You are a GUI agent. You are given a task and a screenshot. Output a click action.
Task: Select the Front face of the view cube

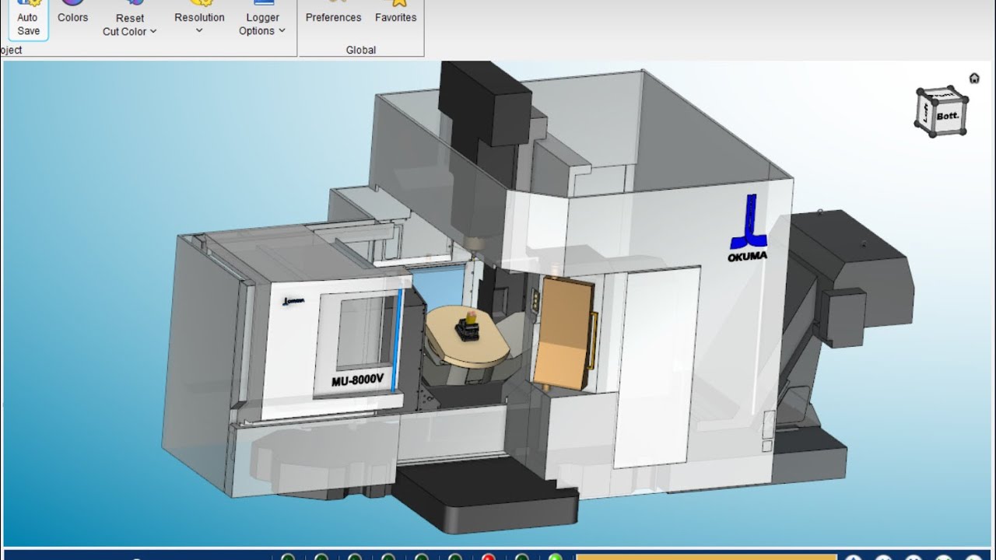point(942,94)
